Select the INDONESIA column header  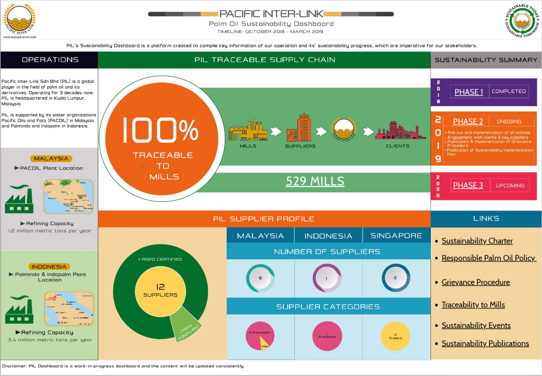(328, 236)
